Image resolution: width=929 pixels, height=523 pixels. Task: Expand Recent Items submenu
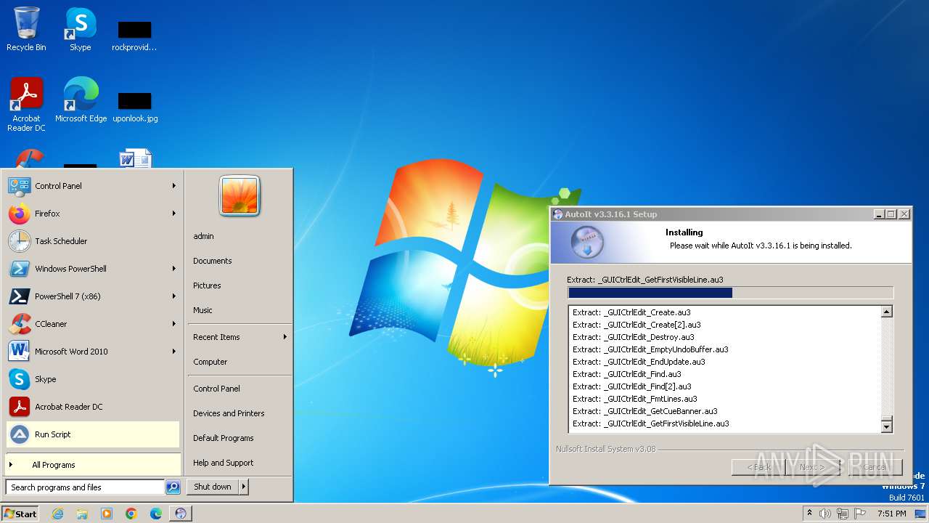[x=240, y=337]
